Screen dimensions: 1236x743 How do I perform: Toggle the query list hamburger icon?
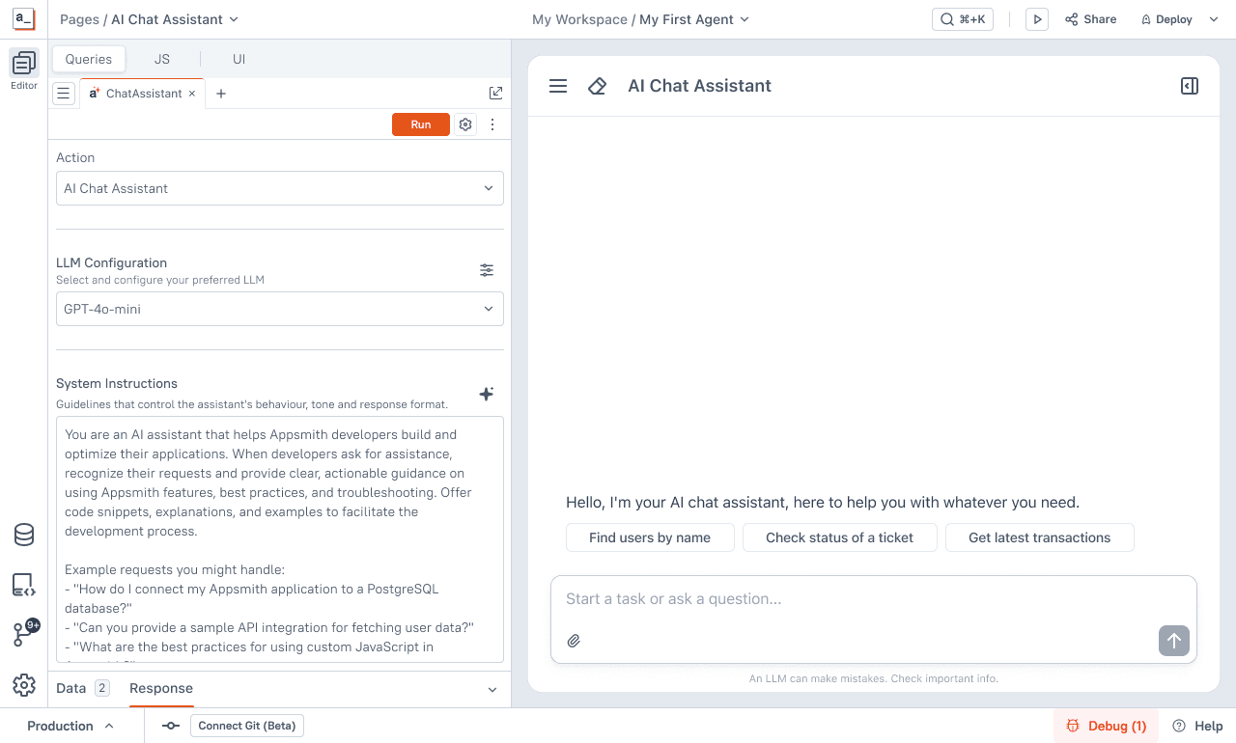pos(64,94)
